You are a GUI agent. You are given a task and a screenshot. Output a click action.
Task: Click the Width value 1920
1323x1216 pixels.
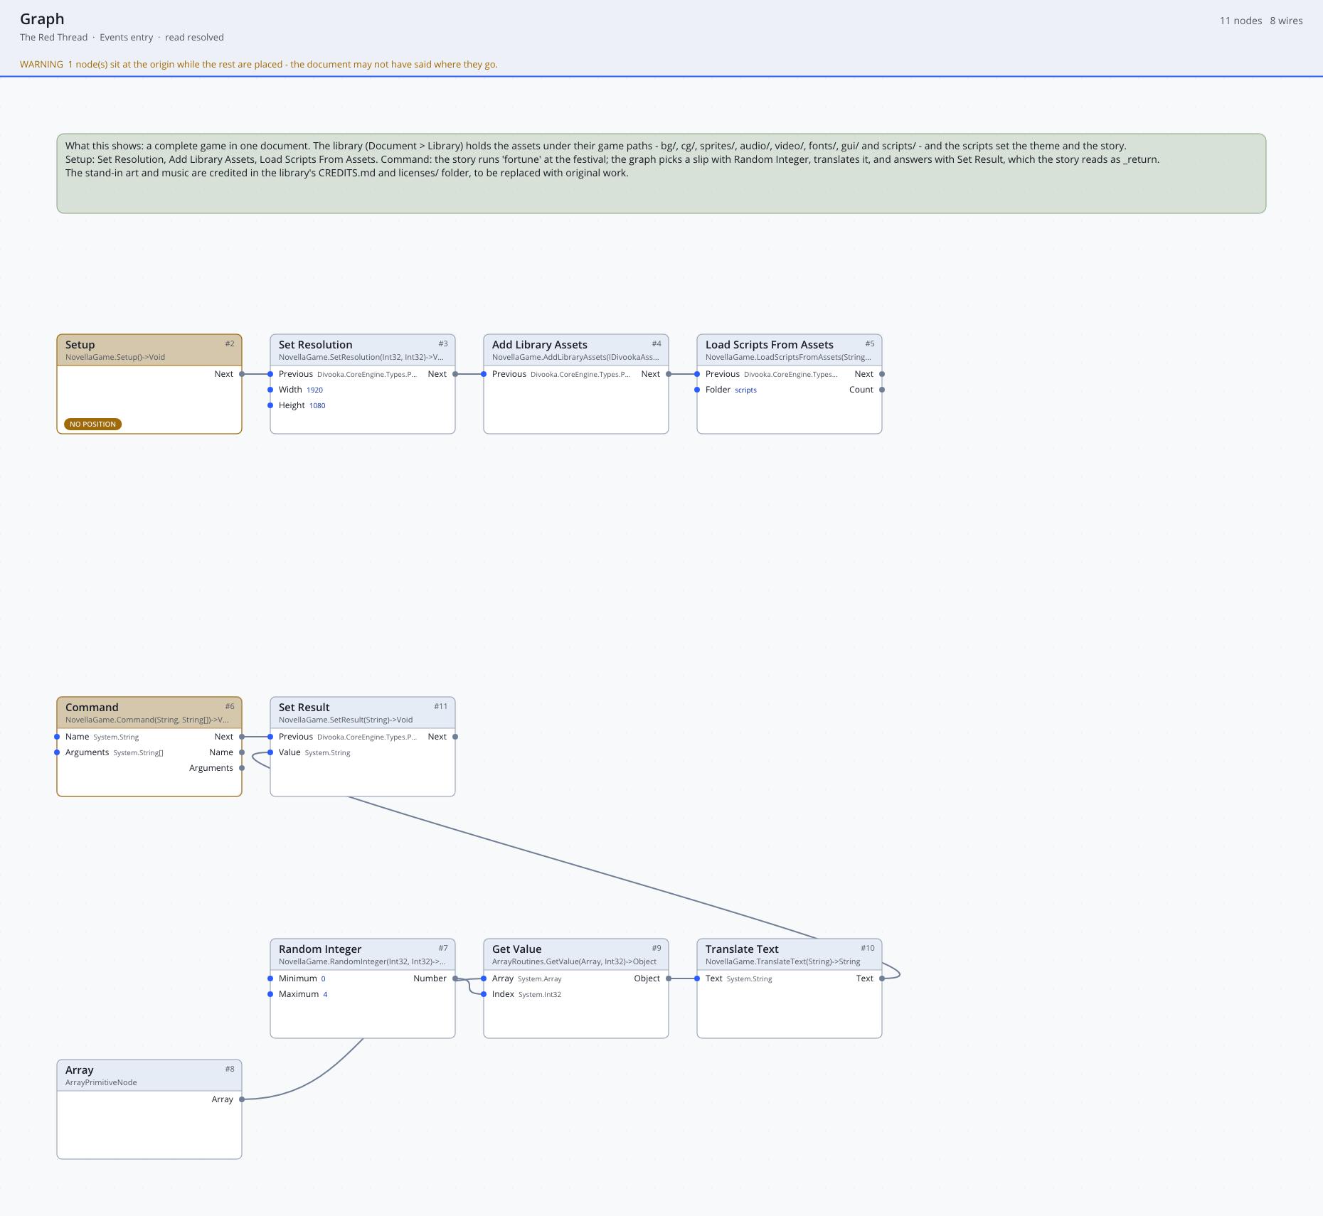314,390
